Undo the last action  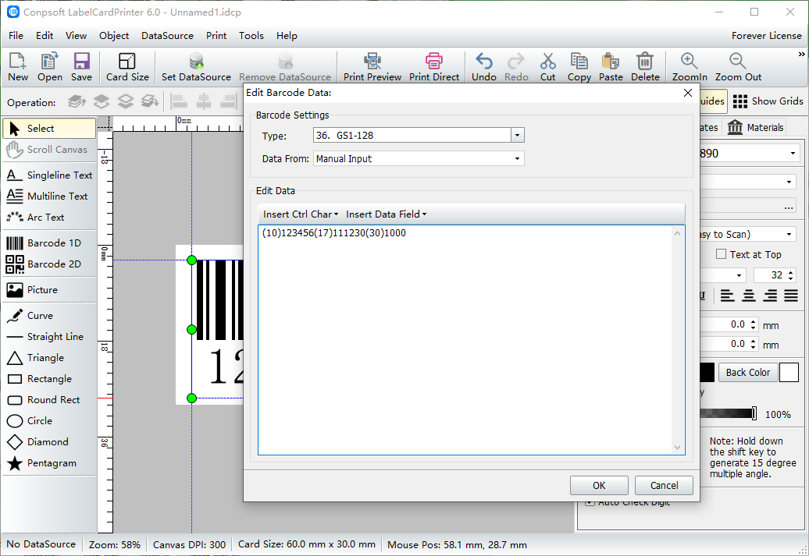[x=483, y=67]
